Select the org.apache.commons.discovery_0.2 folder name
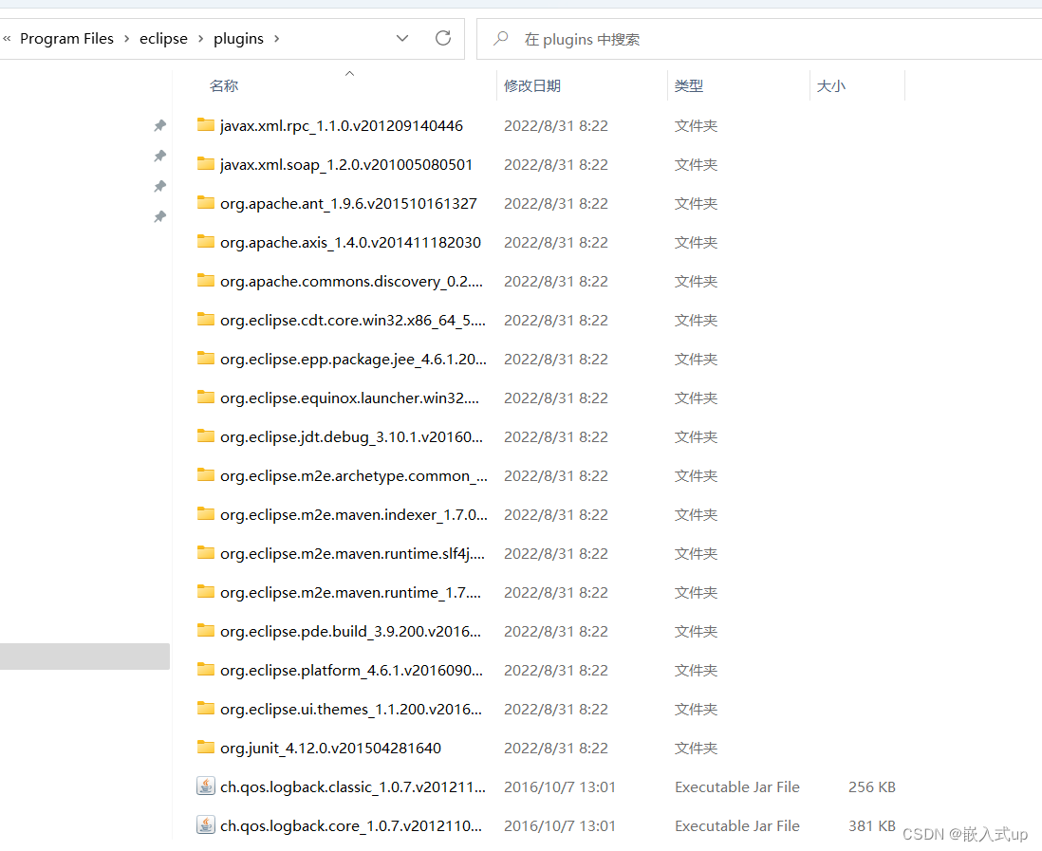 [351, 281]
